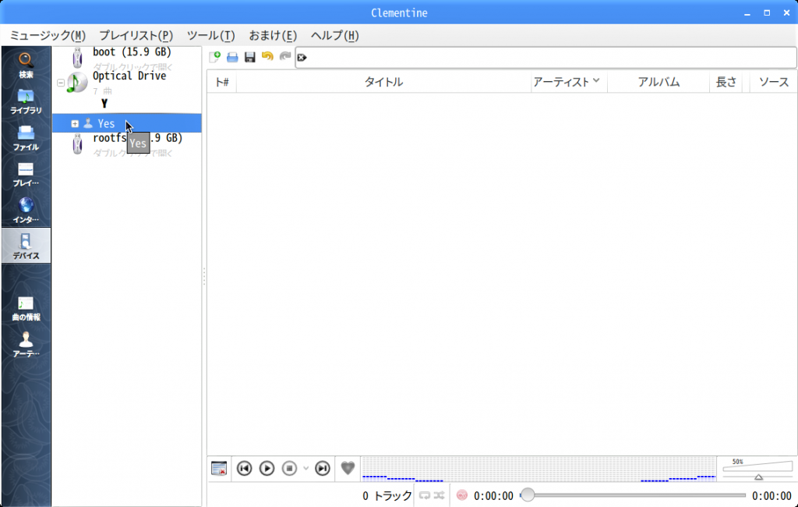The image size is (798, 507).
Task: Collapse the Optical Drive tree node
Action: 61,83
